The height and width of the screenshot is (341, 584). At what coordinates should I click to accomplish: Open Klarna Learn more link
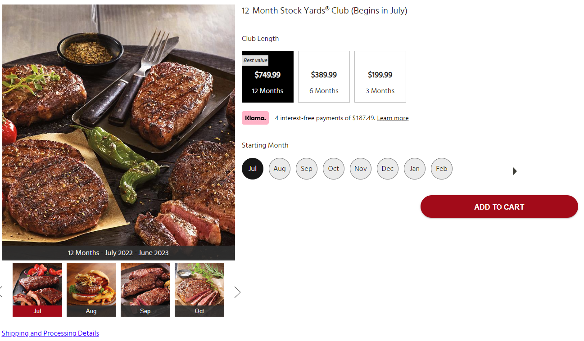point(393,118)
